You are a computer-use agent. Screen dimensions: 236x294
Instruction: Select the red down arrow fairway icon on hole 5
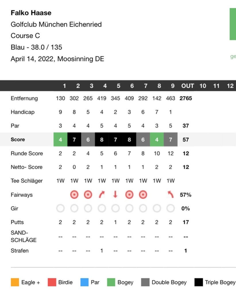[115, 195]
